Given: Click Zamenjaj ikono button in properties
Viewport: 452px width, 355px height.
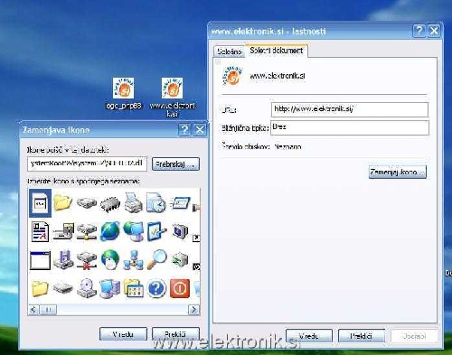Looking at the screenshot, I should 397,172.
